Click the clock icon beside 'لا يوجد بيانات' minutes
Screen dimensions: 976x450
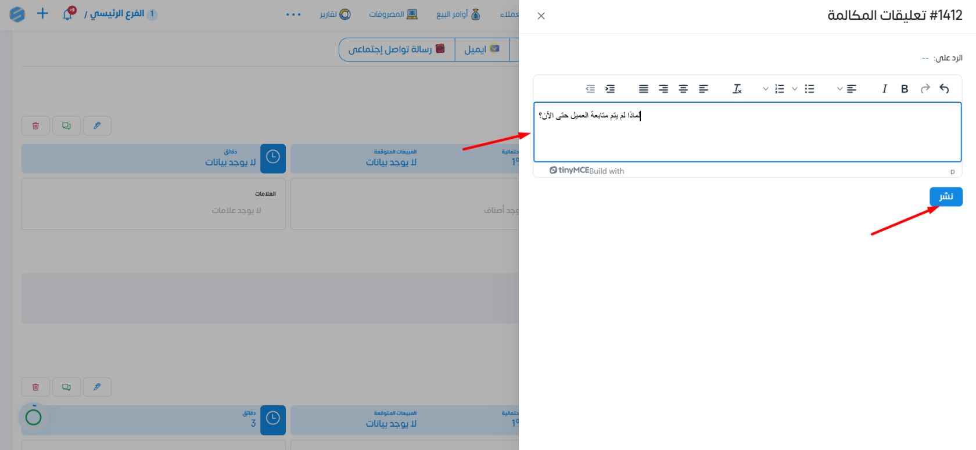click(x=273, y=159)
